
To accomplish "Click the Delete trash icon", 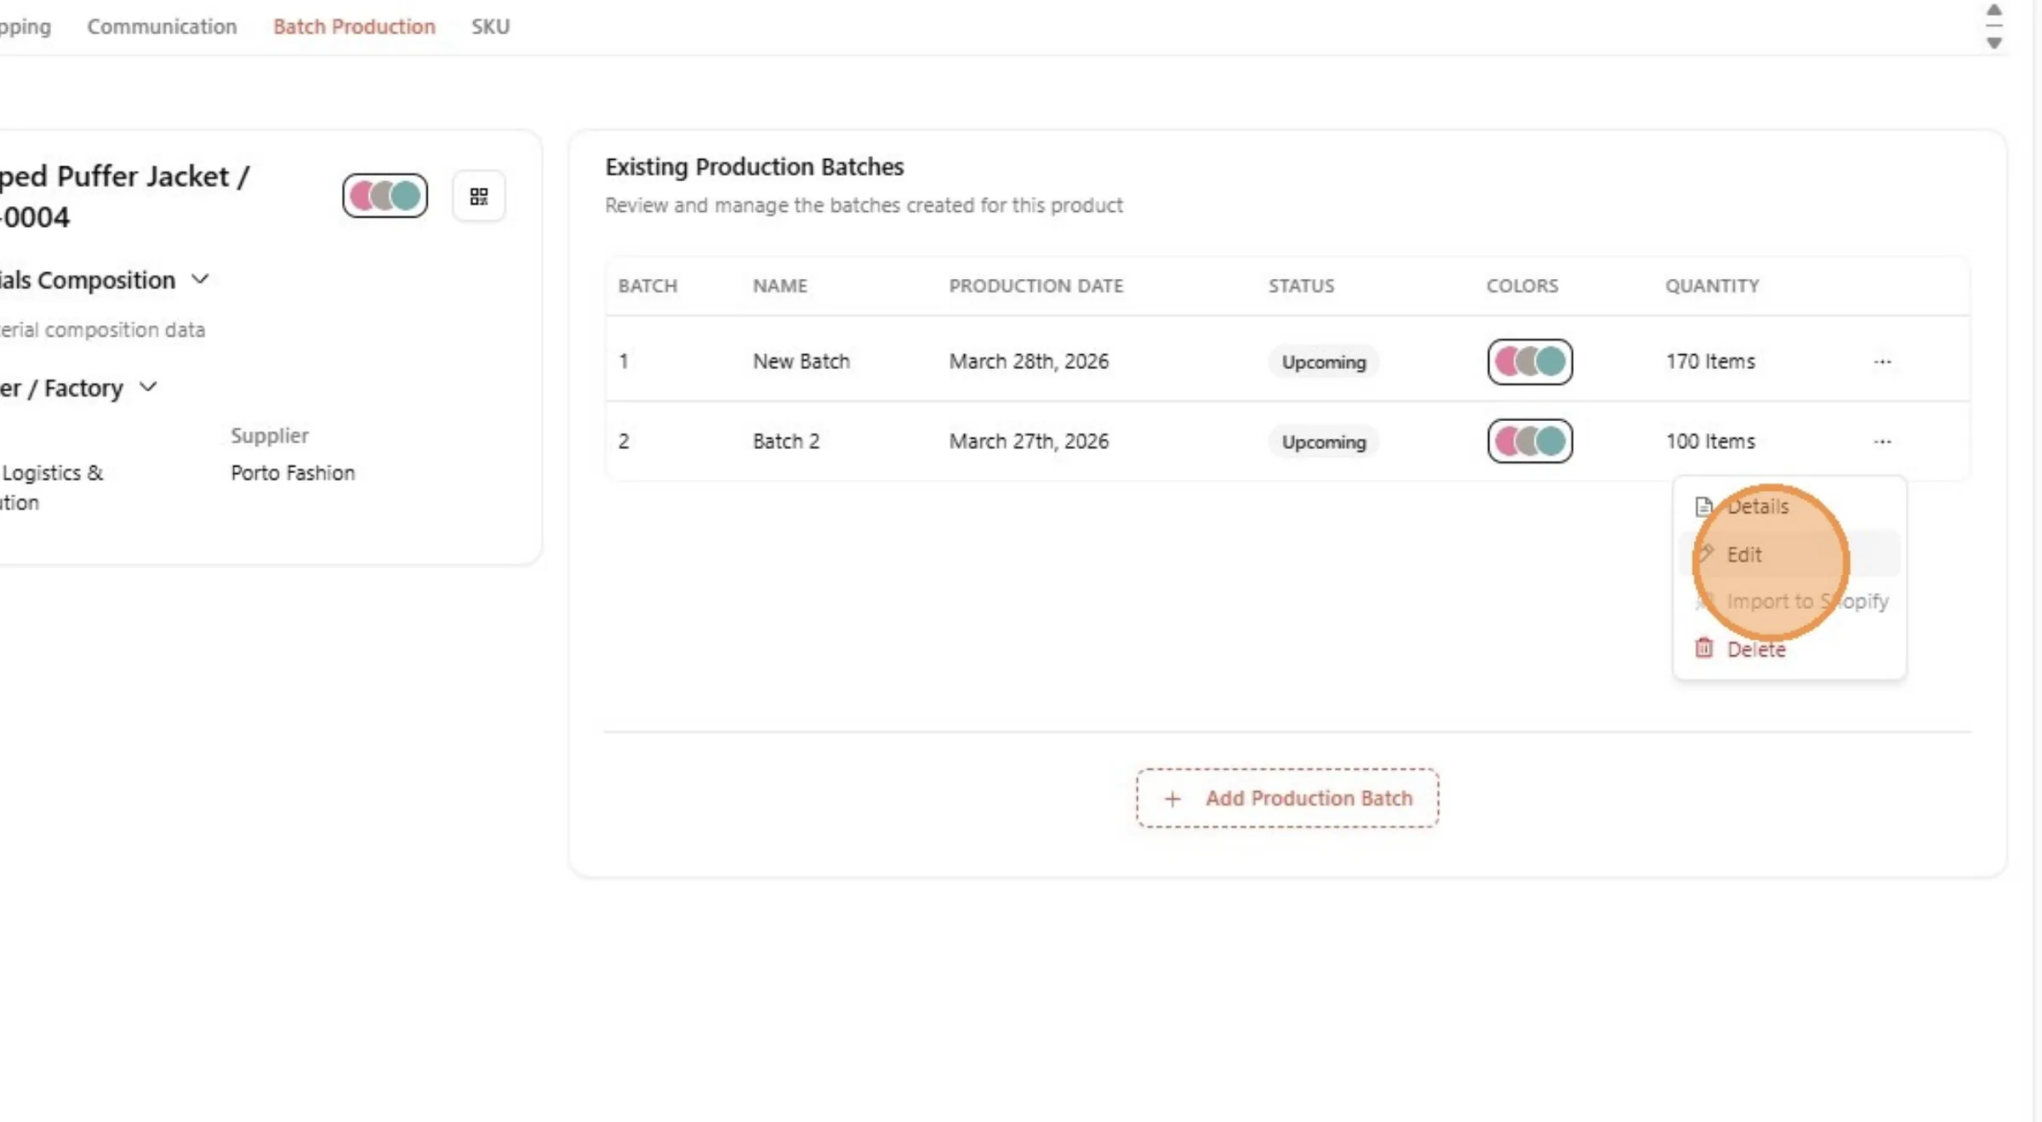I will click(1703, 648).
